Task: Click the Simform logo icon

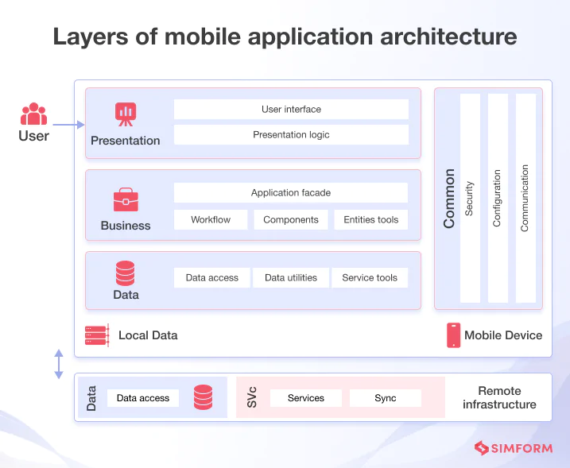Action: click(480, 448)
